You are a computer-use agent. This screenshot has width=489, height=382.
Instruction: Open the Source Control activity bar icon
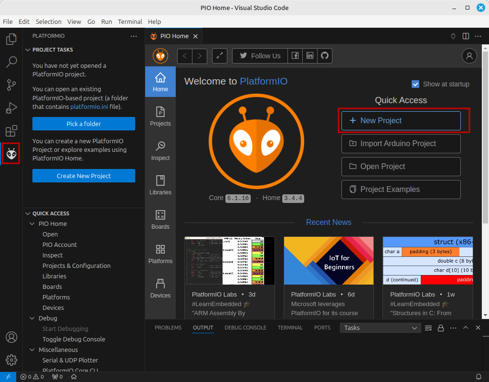(x=11, y=85)
